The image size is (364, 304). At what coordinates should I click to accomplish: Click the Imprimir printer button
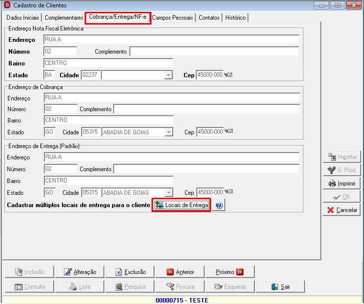(x=342, y=183)
